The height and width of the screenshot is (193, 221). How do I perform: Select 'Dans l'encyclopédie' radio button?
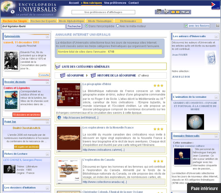click(x=86, y=26)
